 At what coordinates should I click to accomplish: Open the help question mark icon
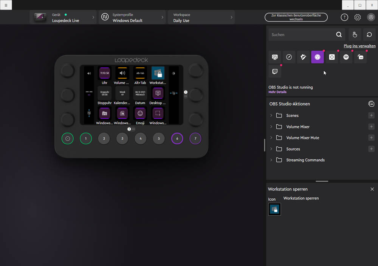click(344, 17)
